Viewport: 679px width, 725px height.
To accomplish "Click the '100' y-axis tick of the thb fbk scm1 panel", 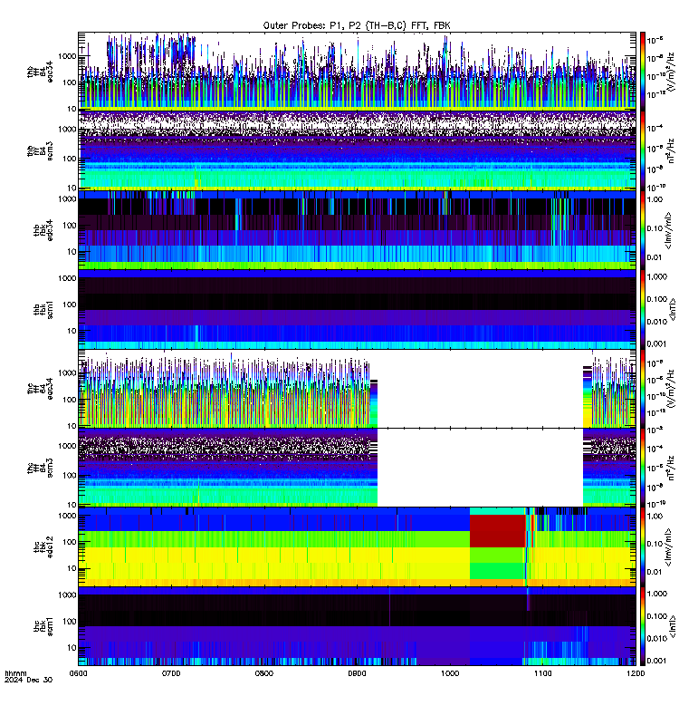I will point(70,304).
